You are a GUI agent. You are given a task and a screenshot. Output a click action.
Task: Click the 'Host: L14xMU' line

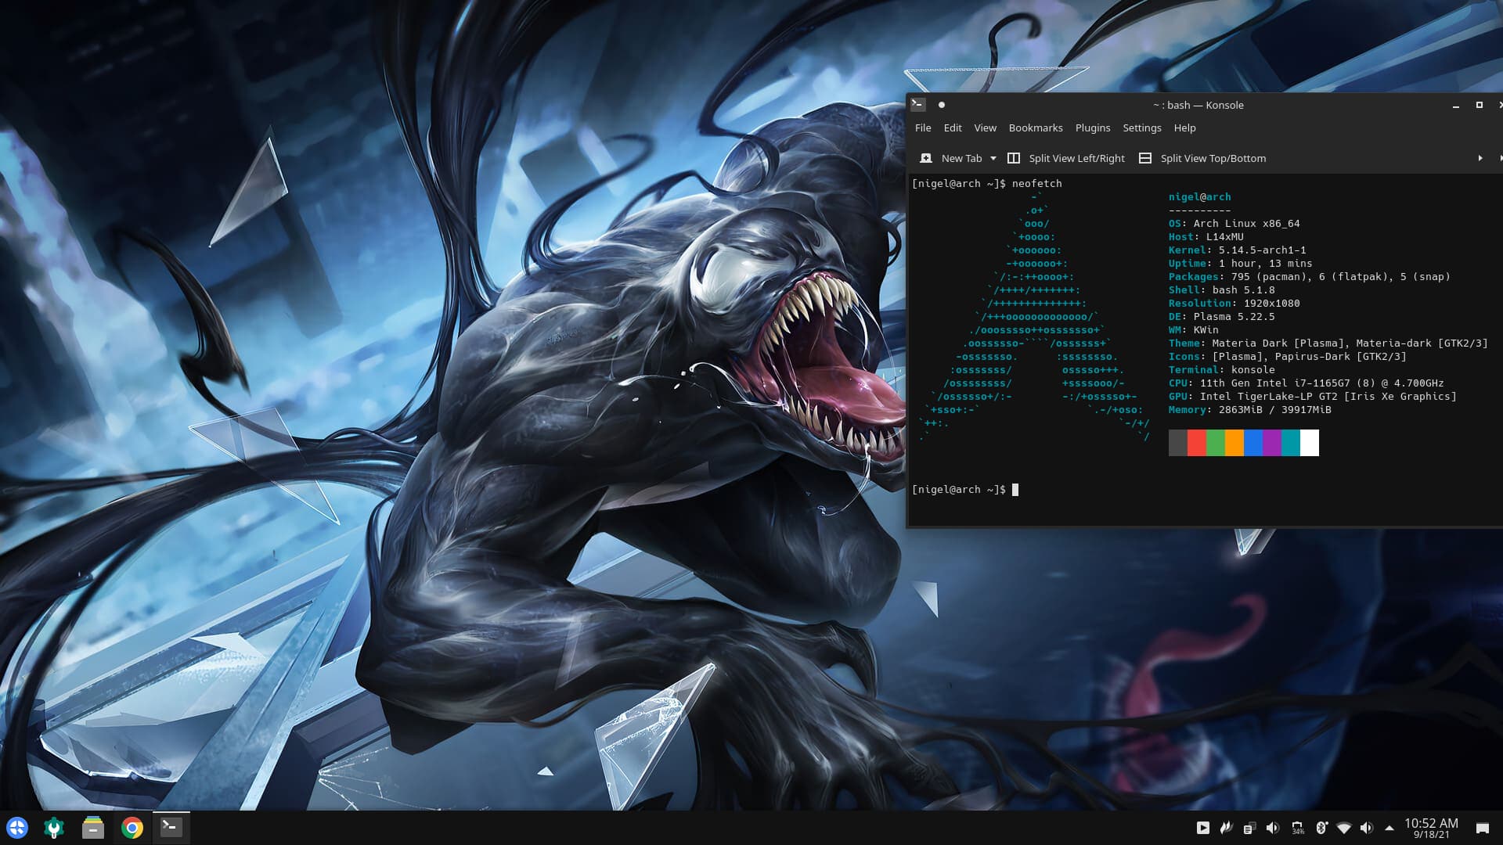[x=1206, y=237]
